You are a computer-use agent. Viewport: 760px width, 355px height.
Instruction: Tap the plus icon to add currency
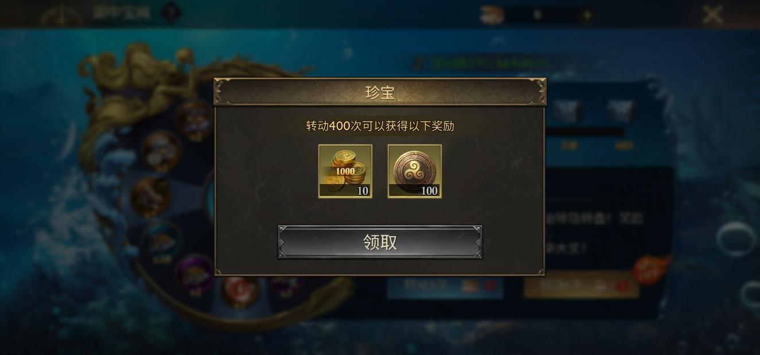[x=587, y=15]
